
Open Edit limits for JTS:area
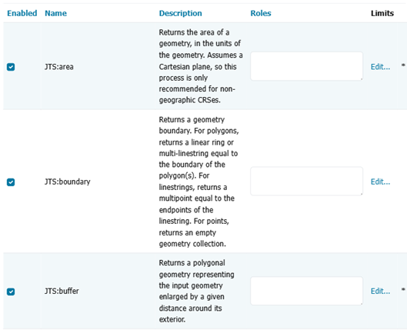380,67
